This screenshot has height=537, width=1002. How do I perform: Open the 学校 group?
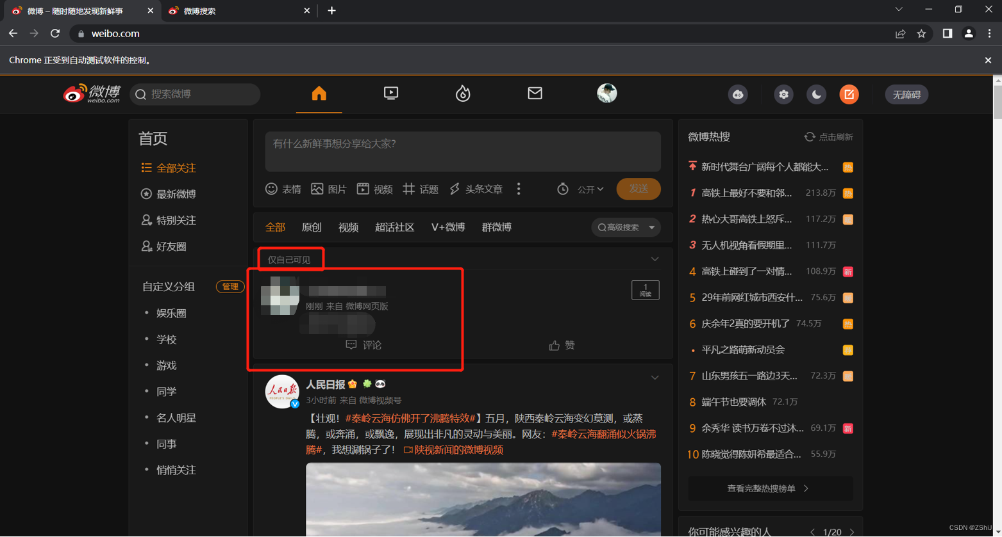[x=166, y=339]
